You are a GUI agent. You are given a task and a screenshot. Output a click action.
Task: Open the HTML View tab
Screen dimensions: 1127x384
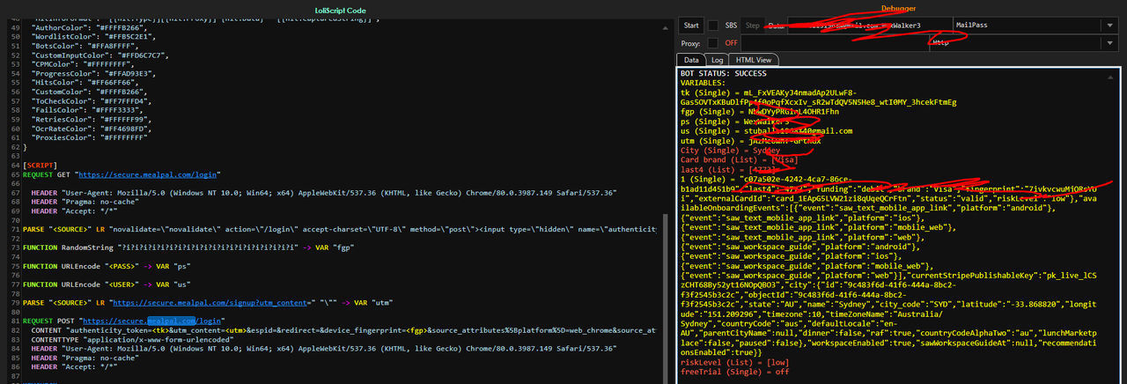754,59
